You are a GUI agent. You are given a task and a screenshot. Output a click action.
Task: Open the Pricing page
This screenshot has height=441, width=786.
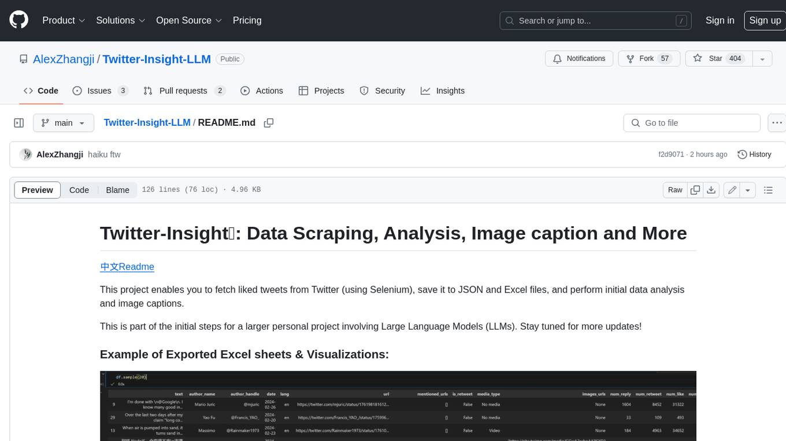pyautogui.click(x=247, y=20)
